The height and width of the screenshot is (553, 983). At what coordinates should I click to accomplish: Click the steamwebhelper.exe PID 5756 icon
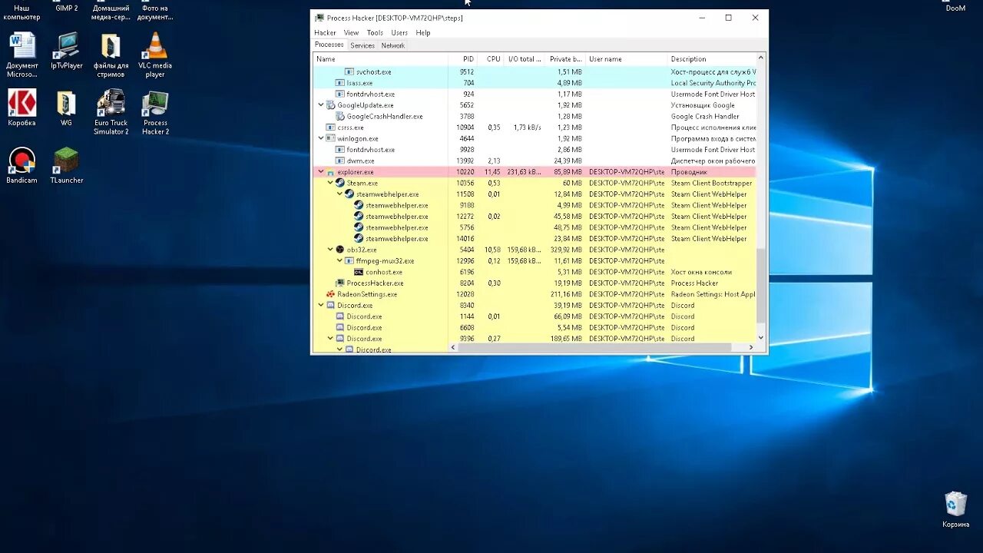(x=359, y=227)
